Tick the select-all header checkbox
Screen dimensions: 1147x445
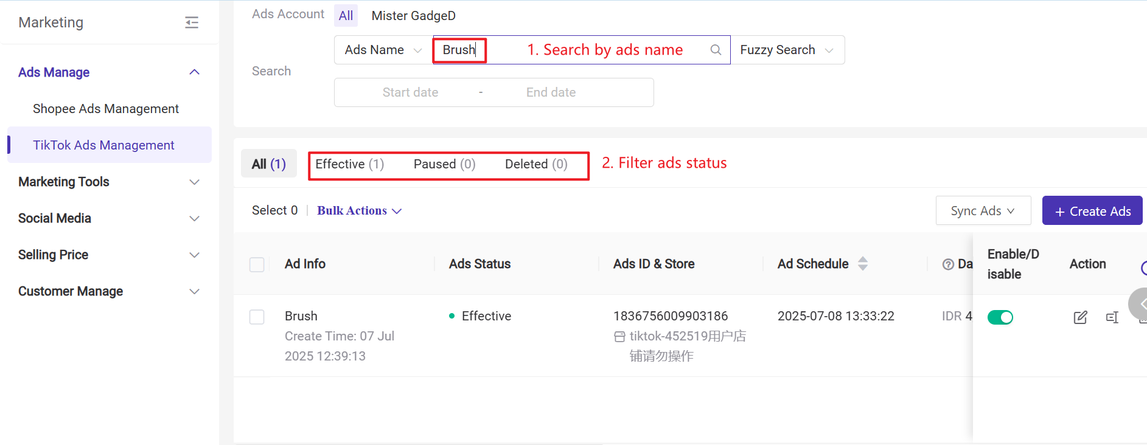257,264
